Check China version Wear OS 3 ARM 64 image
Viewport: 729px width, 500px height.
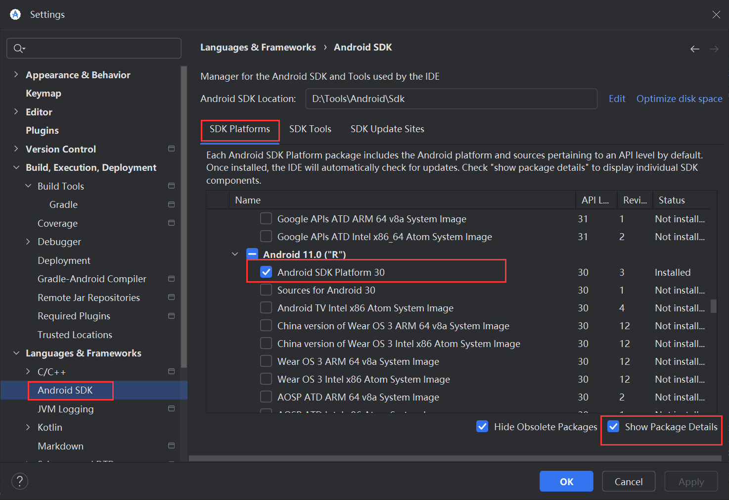coord(266,325)
